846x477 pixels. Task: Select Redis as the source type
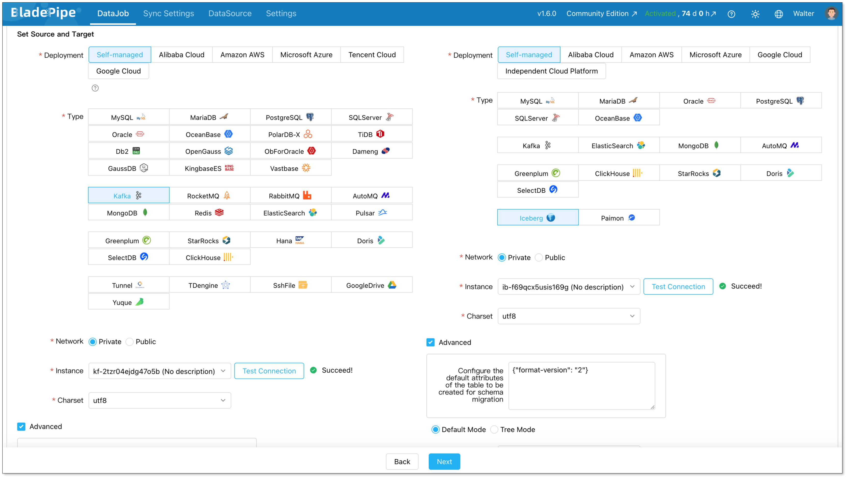[x=209, y=213]
